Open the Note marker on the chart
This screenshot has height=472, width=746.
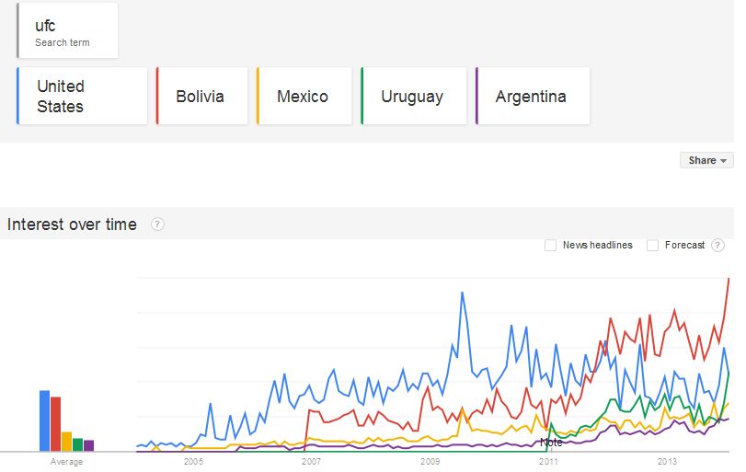click(x=551, y=443)
